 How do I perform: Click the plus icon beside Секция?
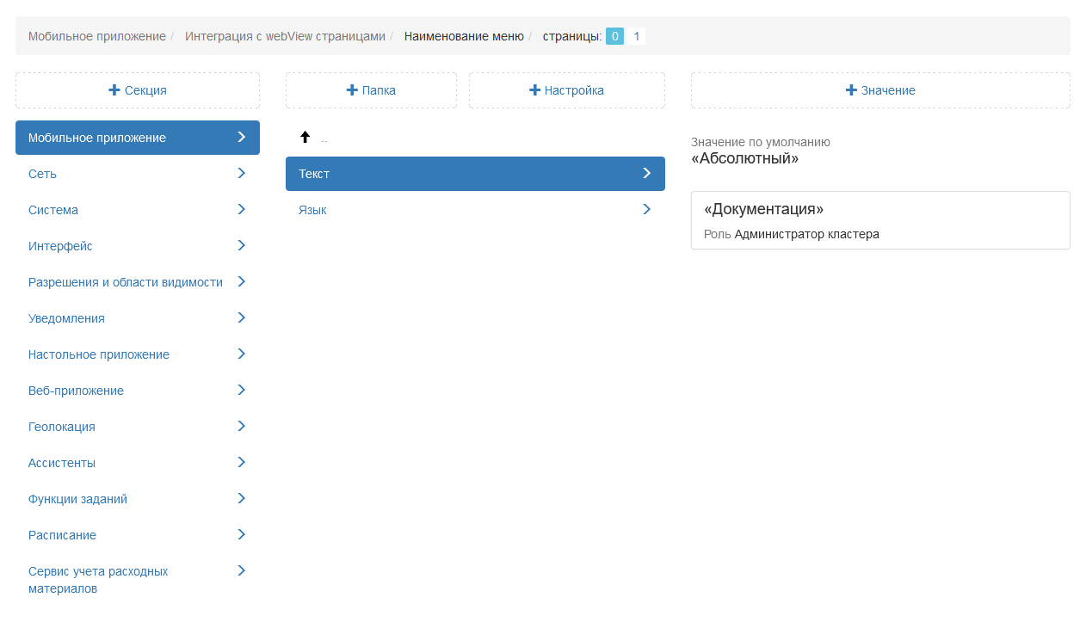[x=114, y=90]
